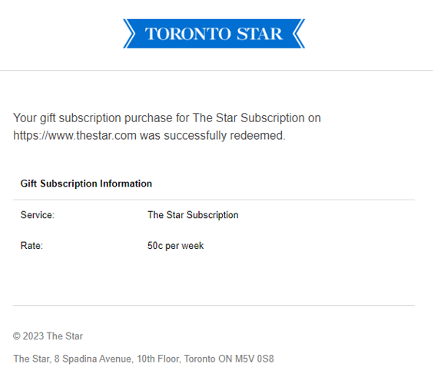Click the right ribbon chevron of the logo
This screenshot has width=441, height=384.
[299, 34]
